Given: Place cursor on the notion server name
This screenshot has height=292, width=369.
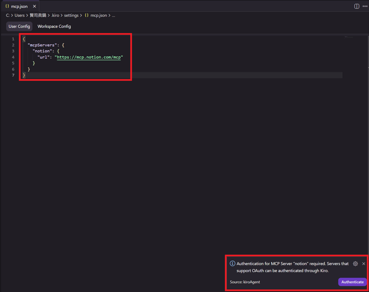Looking at the screenshot, I should tap(44, 51).
